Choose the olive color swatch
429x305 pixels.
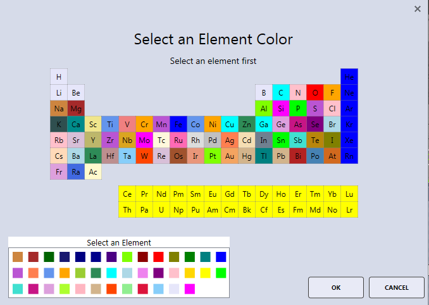click(174, 257)
